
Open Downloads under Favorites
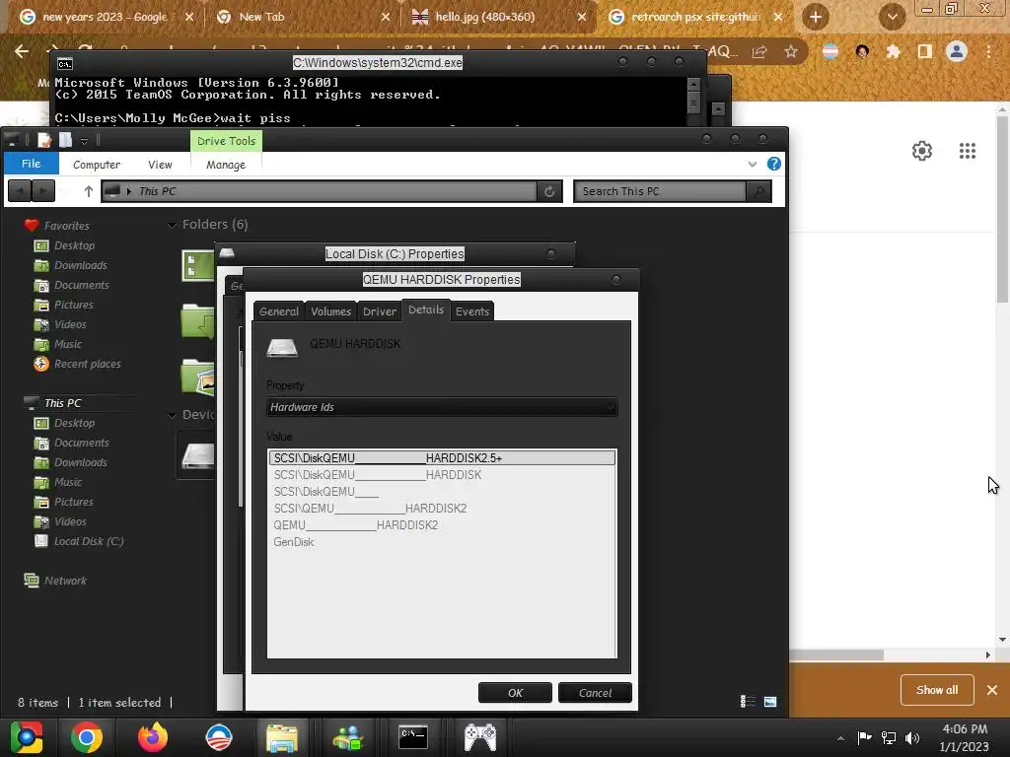tap(81, 265)
